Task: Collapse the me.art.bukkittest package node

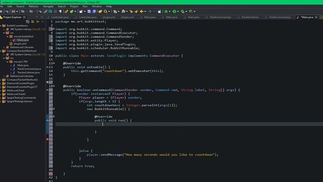Action: point(8,36)
